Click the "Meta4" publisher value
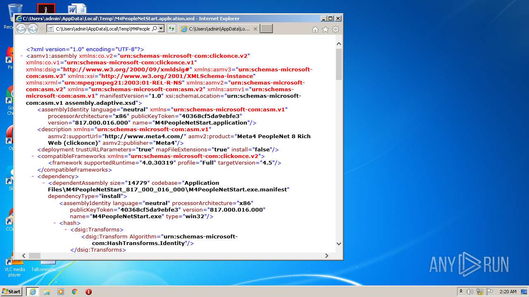Screen dimensions: 529x297 click(166, 143)
